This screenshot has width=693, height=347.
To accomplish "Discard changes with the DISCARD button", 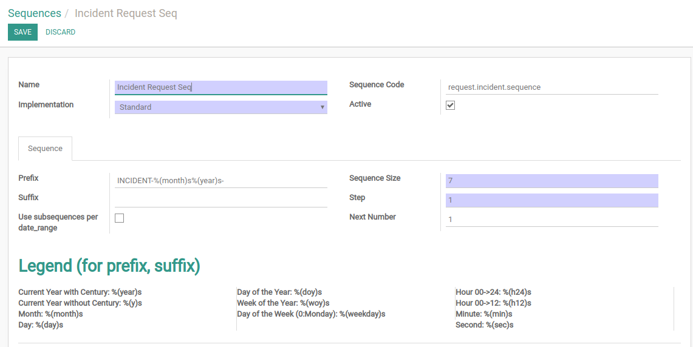I will (60, 32).
